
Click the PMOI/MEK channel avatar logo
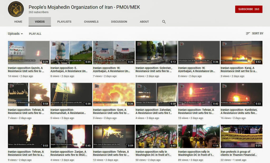coord(16,9)
